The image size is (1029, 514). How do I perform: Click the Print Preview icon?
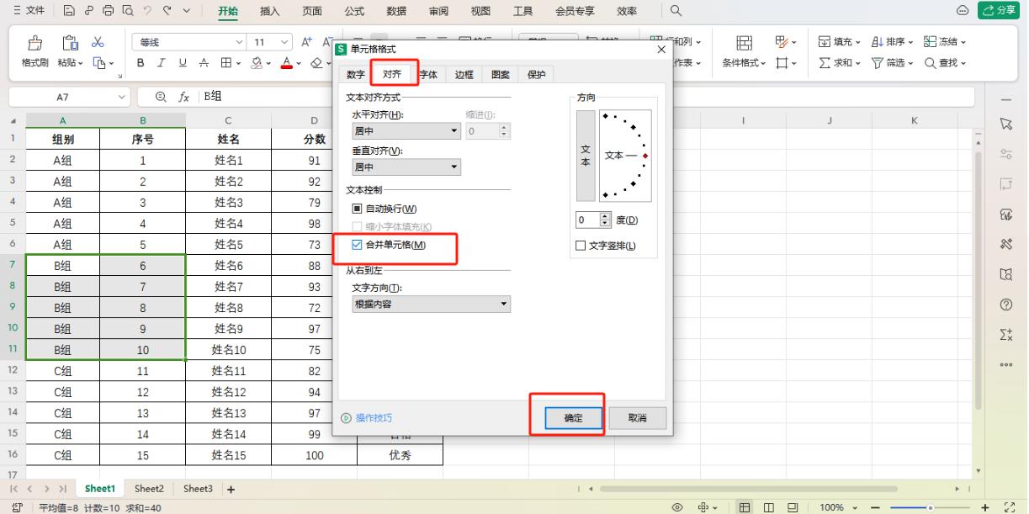pos(127,11)
